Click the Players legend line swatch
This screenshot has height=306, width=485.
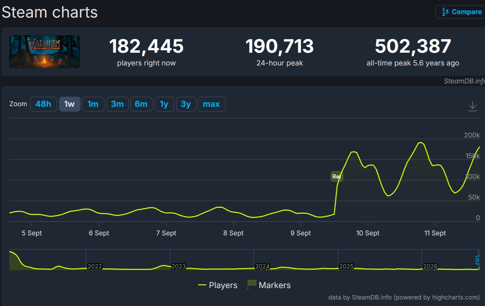click(202, 285)
